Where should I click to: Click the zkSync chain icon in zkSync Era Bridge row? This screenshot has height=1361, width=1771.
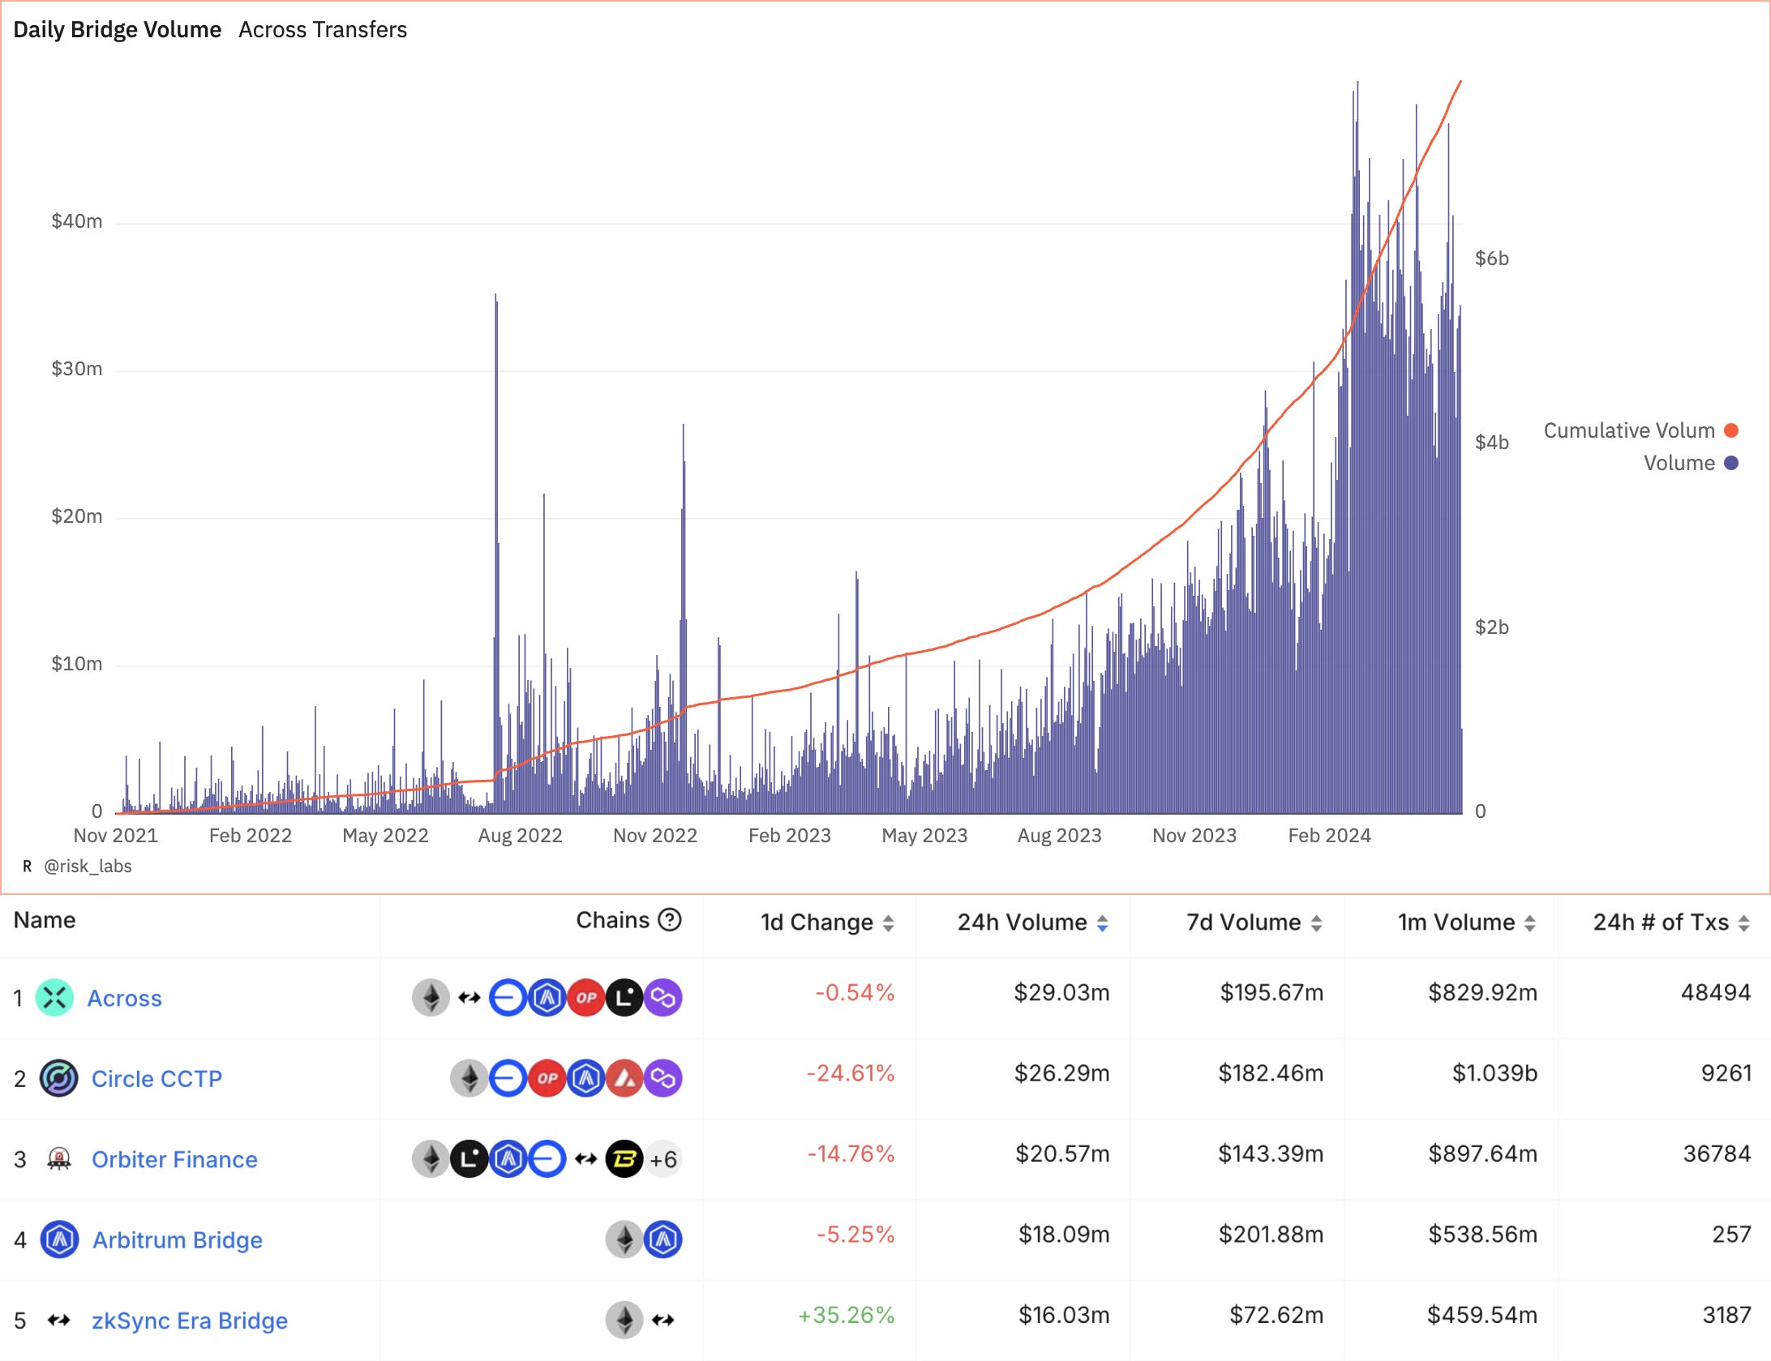click(x=663, y=1320)
